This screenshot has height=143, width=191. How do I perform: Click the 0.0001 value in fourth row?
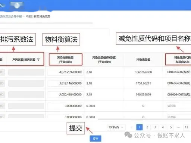[x=91, y=106]
